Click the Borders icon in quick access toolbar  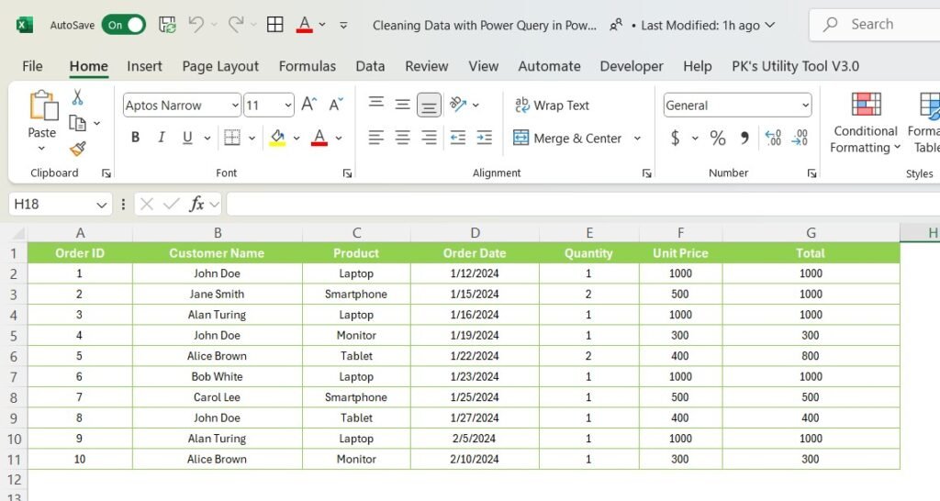275,25
